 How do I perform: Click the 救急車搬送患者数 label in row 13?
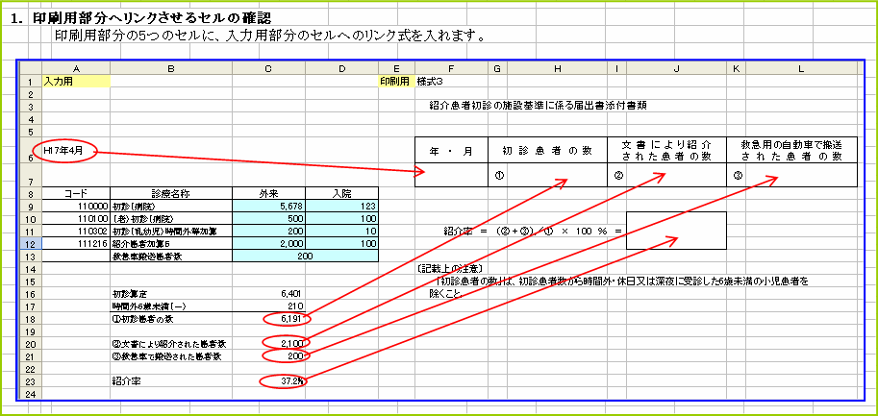[x=171, y=257]
